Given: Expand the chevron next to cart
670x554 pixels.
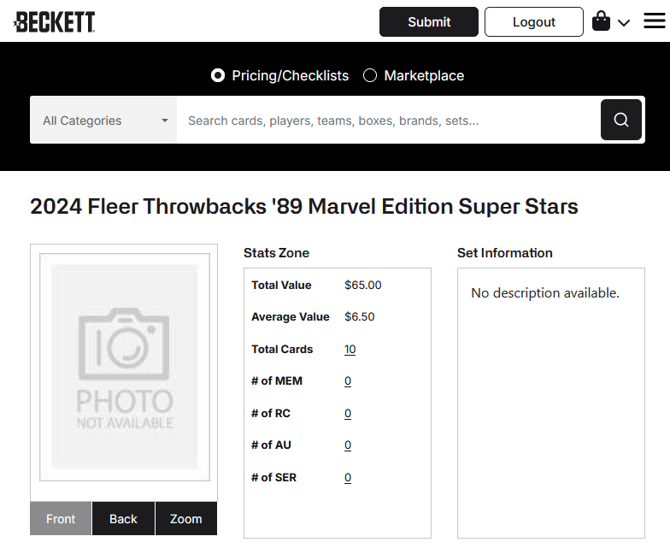Looking at the screenshot, I should point(624,22).
